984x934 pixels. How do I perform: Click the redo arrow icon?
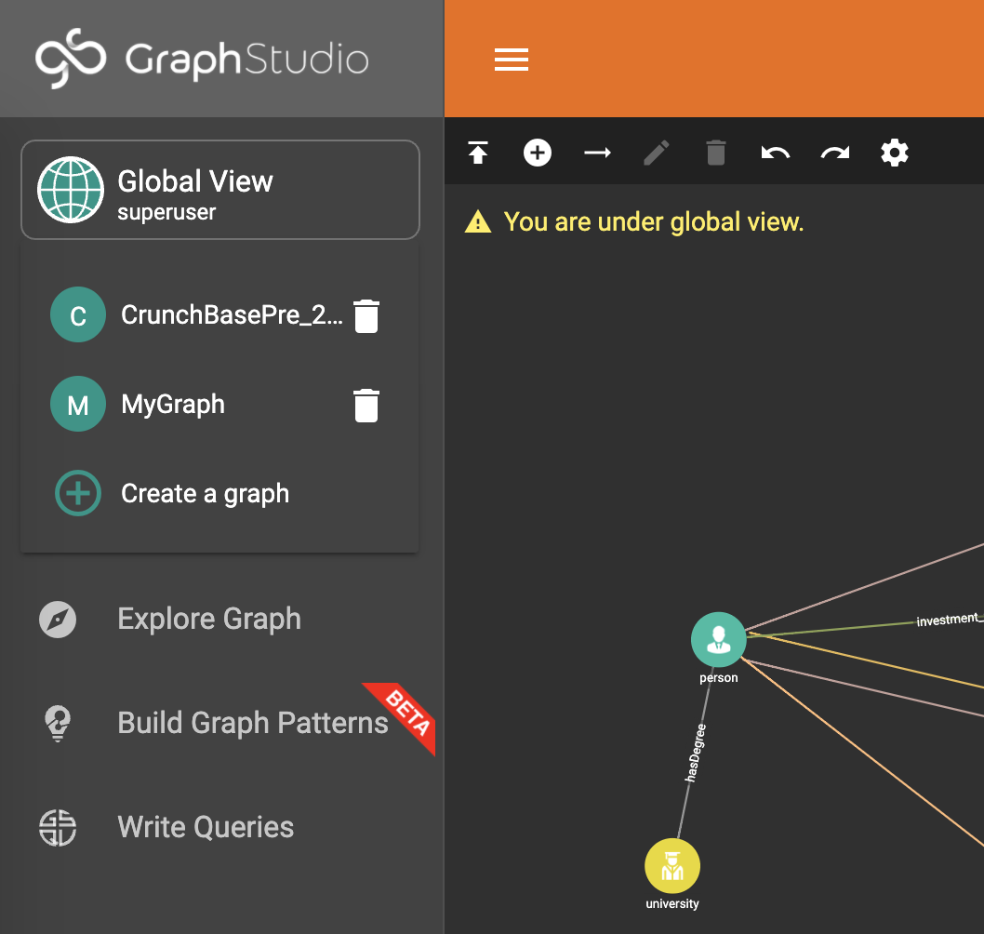pyautogui.click(x=834, y=153)
